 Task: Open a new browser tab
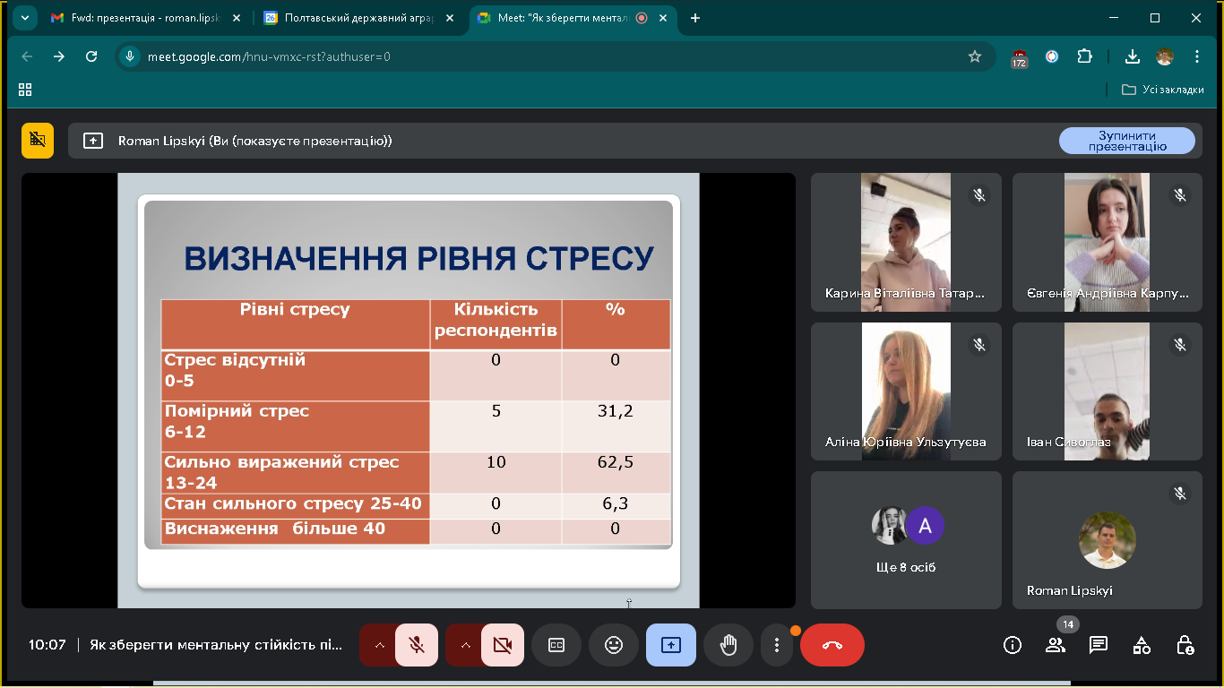(695, 18)
